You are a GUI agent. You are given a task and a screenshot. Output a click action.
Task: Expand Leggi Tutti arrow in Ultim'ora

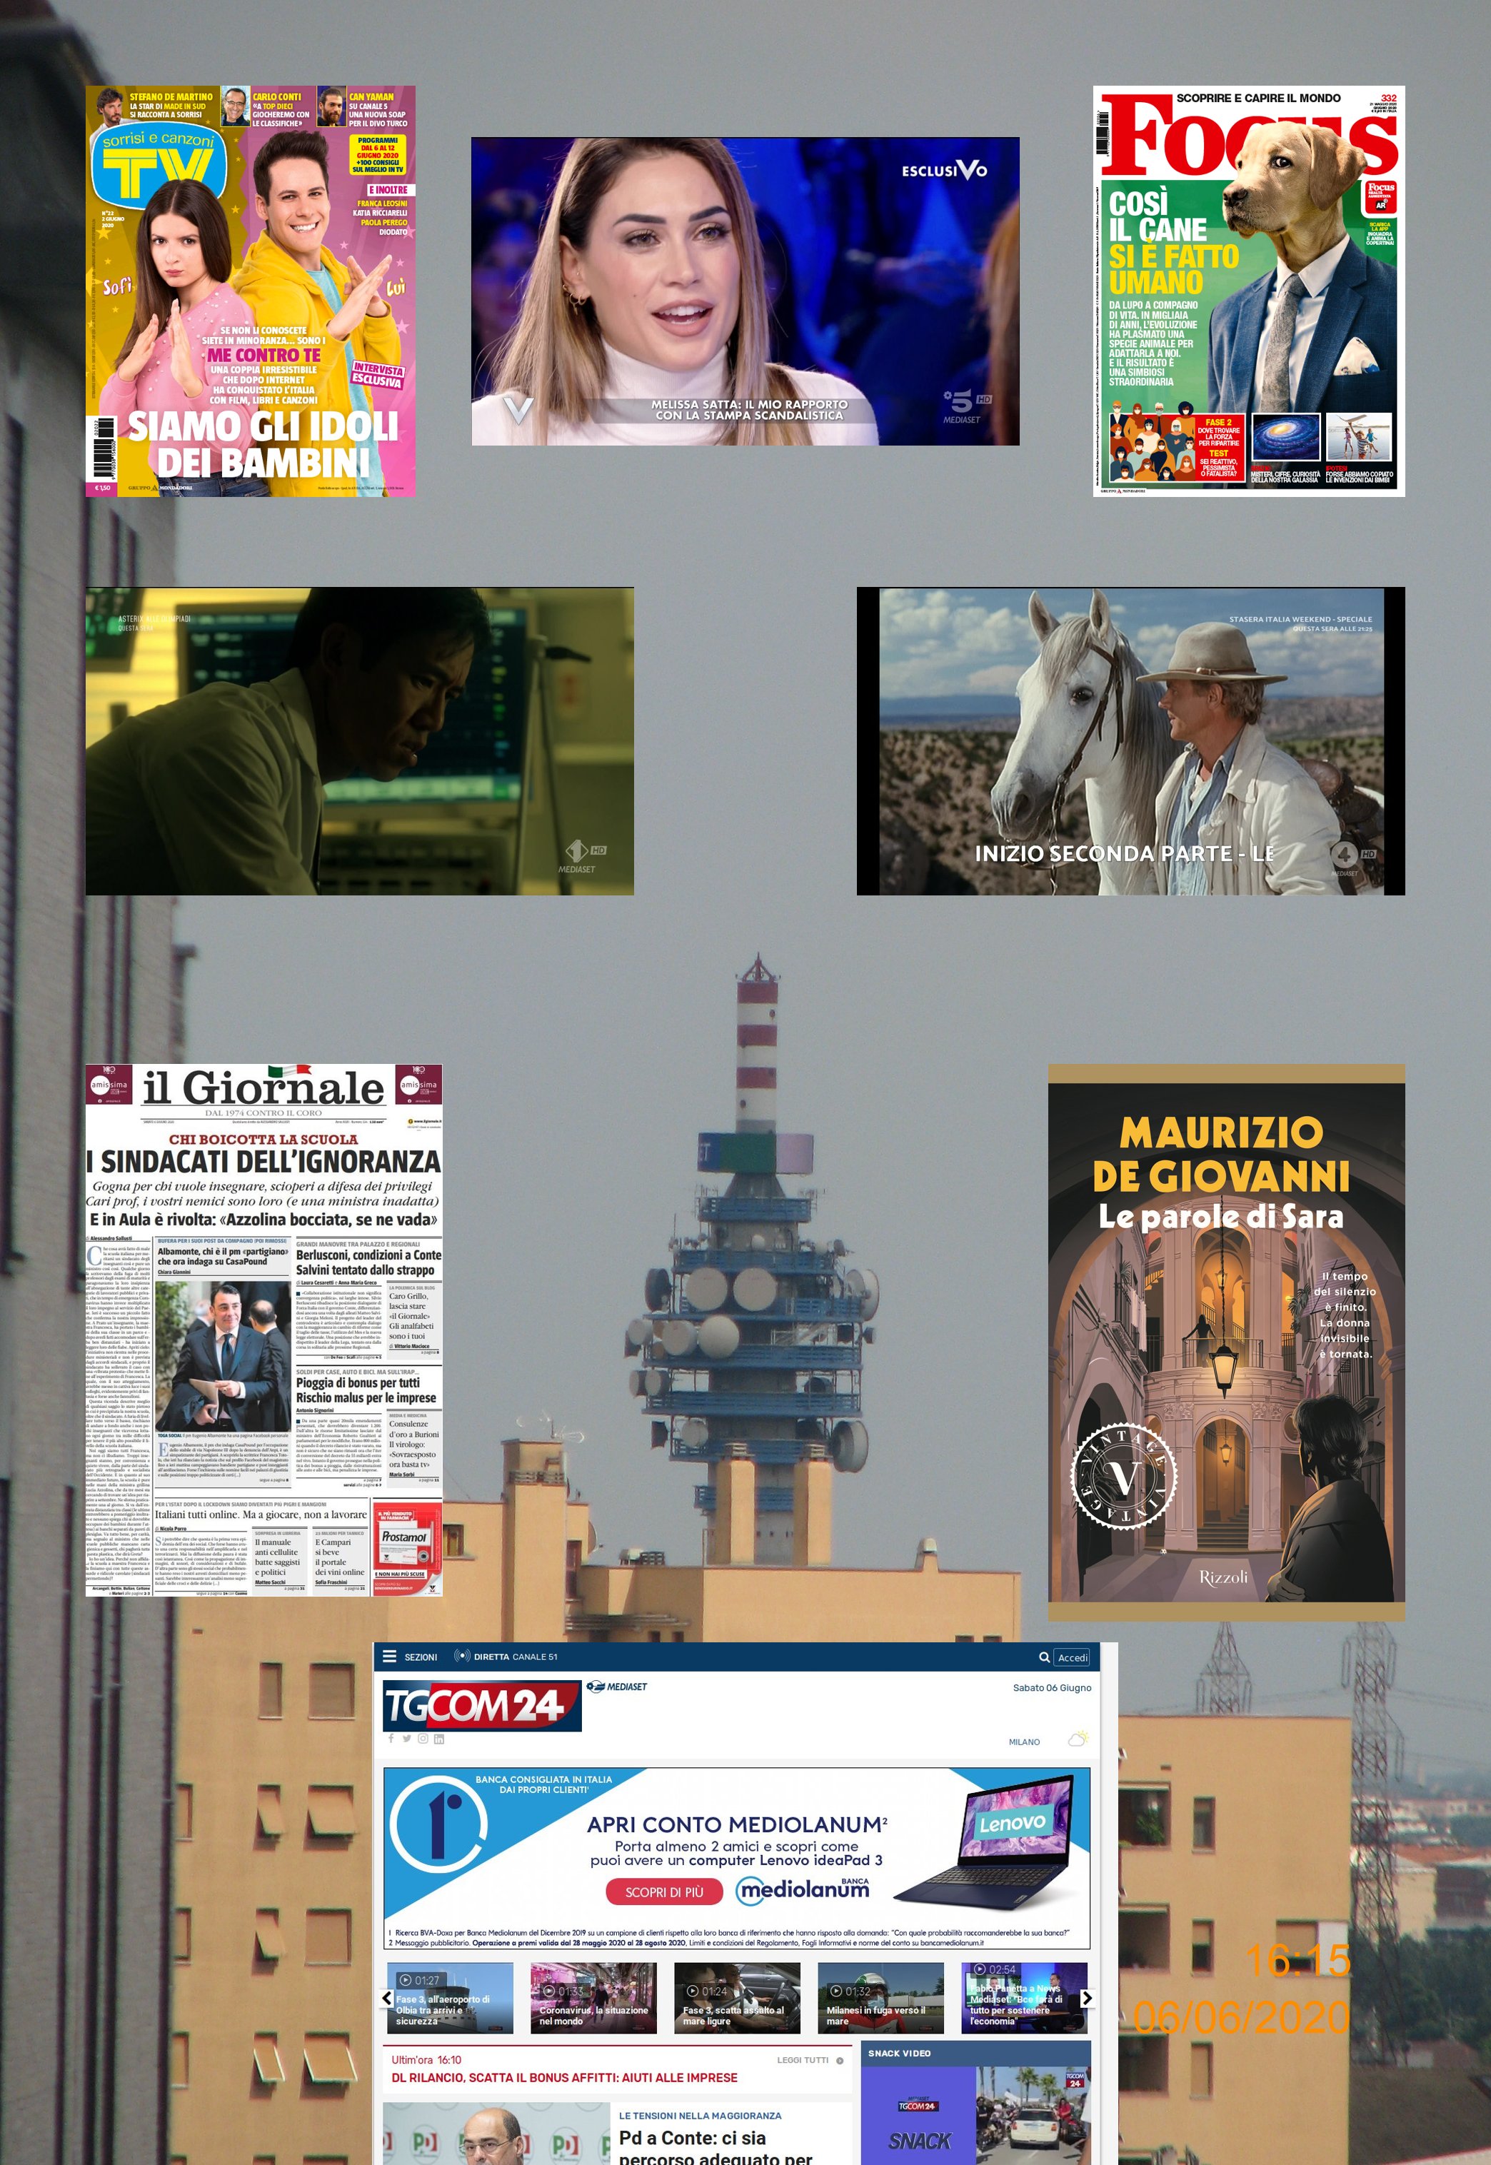coord(840,2061)
